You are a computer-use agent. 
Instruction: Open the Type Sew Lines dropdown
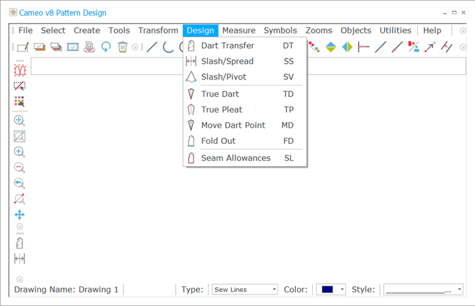pos(245,289)
